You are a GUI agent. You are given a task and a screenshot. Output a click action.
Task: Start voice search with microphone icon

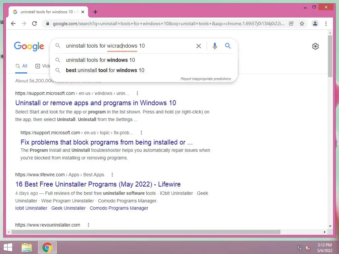click(215, 46)
